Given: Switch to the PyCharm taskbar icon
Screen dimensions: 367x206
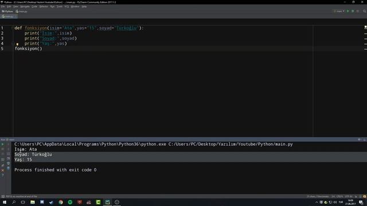Looking at the screenshot, I should pyautogui.click(x=107, y=202).
